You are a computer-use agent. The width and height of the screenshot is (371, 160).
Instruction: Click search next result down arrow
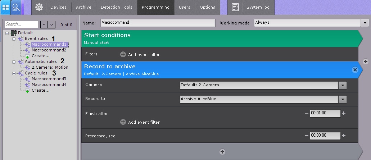[x=52, y=24]
